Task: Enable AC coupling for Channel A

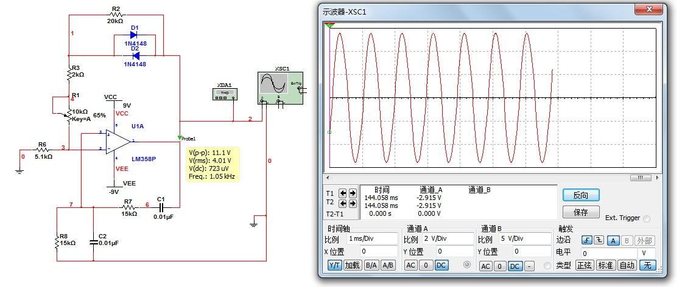Action: point(410,266)
